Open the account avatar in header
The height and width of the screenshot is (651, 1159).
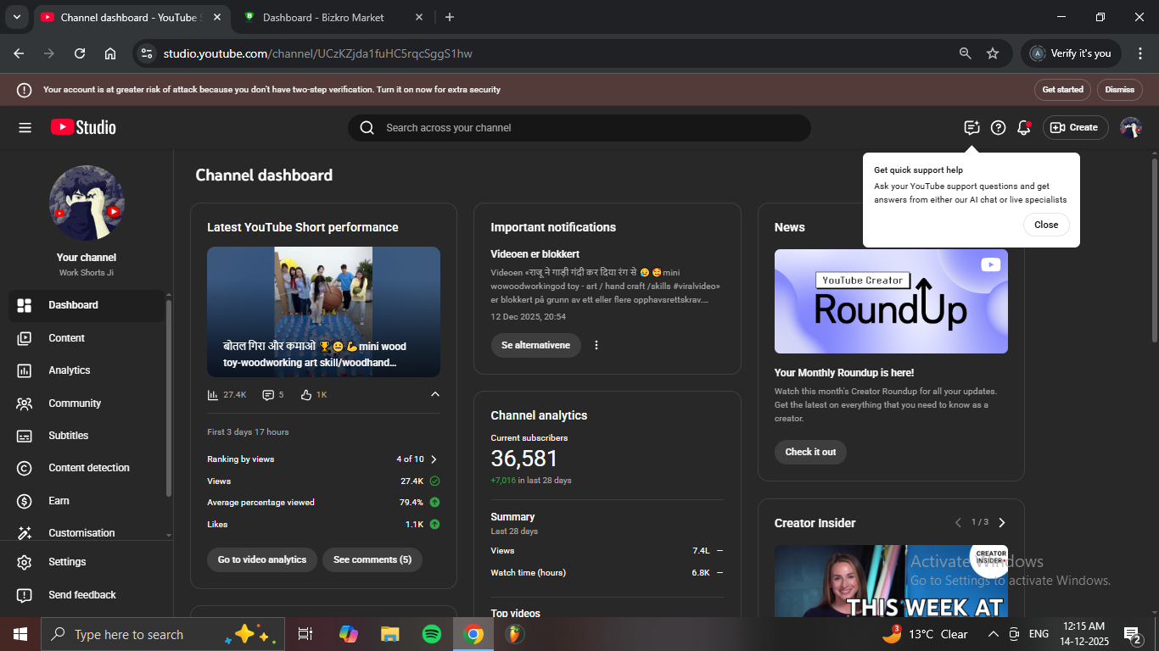tap(1130, 127)
